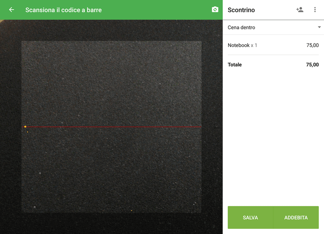Open the three-dot more options menu
The height and width of the screenshot is (234, 324).
[315, 9]
